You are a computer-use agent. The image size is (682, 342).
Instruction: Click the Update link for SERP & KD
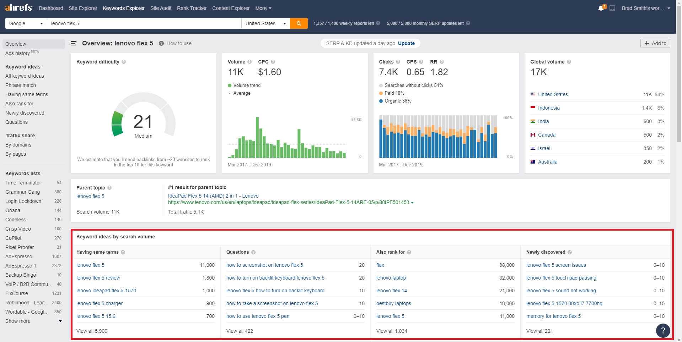(406, 43)
